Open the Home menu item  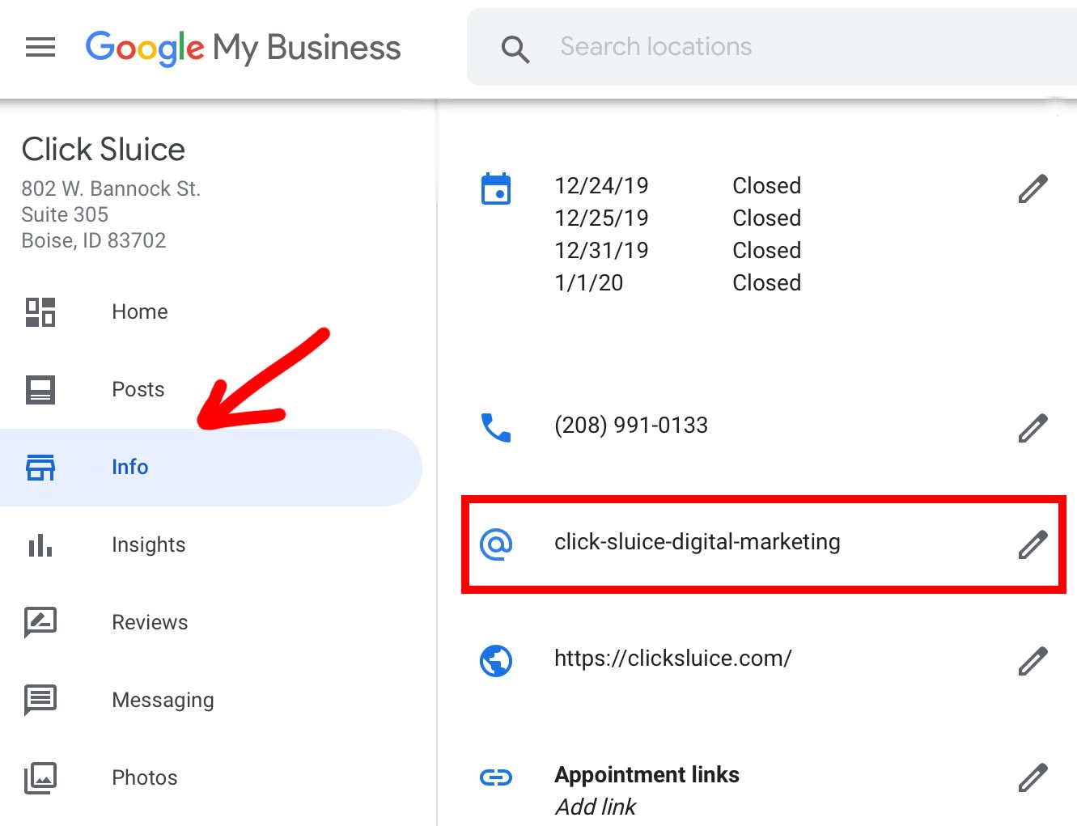(140, 311)
